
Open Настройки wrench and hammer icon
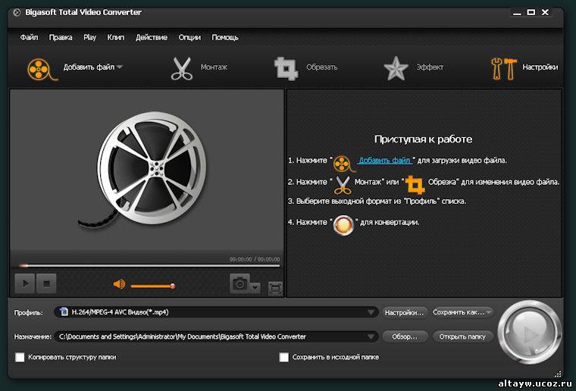504,69
